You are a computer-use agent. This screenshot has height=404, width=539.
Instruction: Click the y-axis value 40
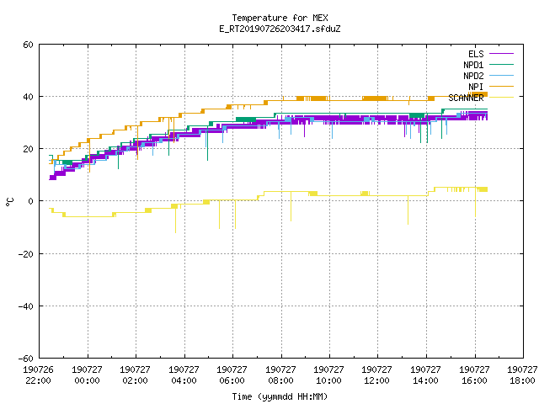click(x=28, y=97)
